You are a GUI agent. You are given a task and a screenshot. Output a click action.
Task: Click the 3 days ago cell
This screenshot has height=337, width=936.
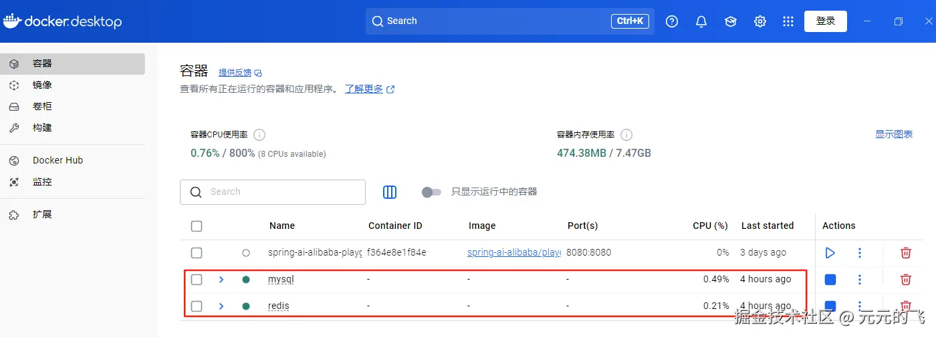tap(763, 253)
